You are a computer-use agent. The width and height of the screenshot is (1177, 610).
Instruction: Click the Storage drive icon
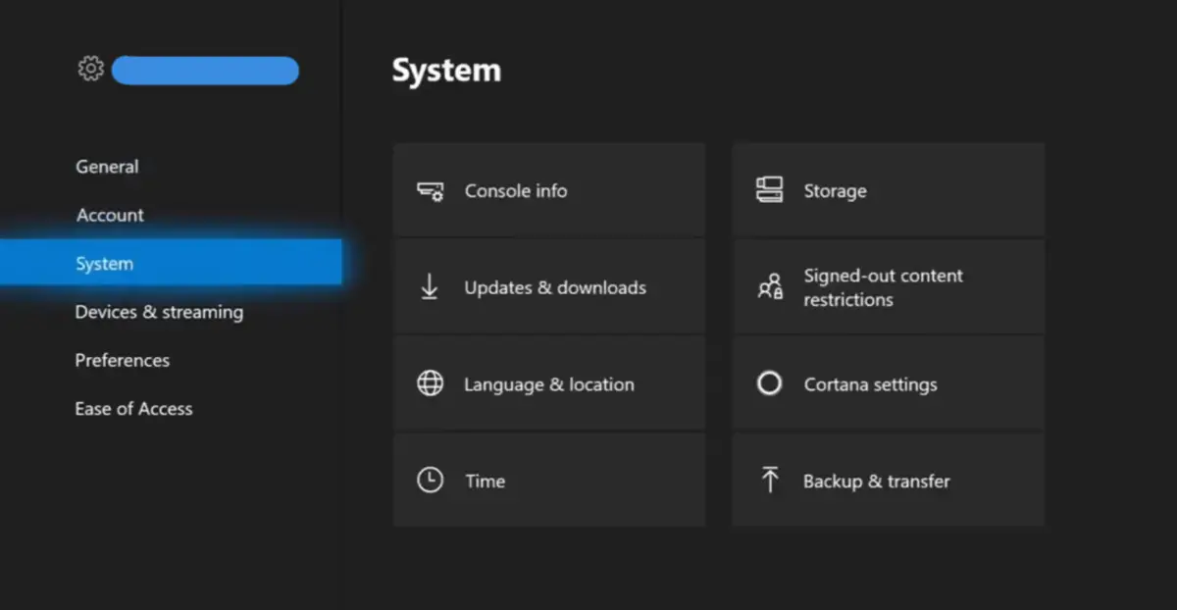(770, 190)
